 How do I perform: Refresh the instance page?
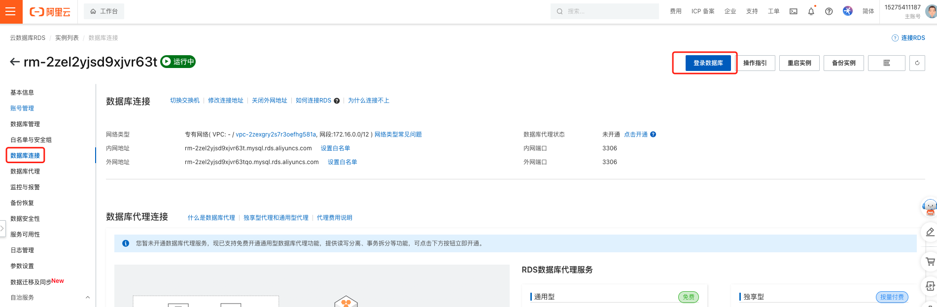click(x=917, y=63)
